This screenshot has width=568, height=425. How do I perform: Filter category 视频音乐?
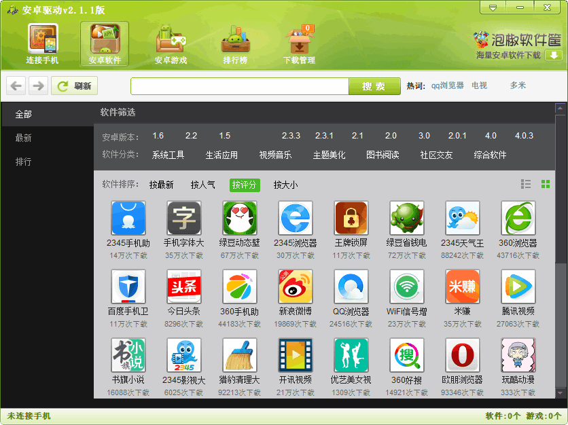[x=275, y=155]
